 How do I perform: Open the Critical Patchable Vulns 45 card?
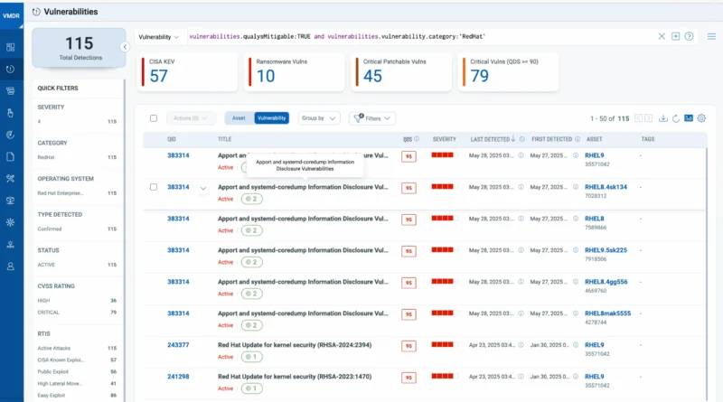[401, 71]
